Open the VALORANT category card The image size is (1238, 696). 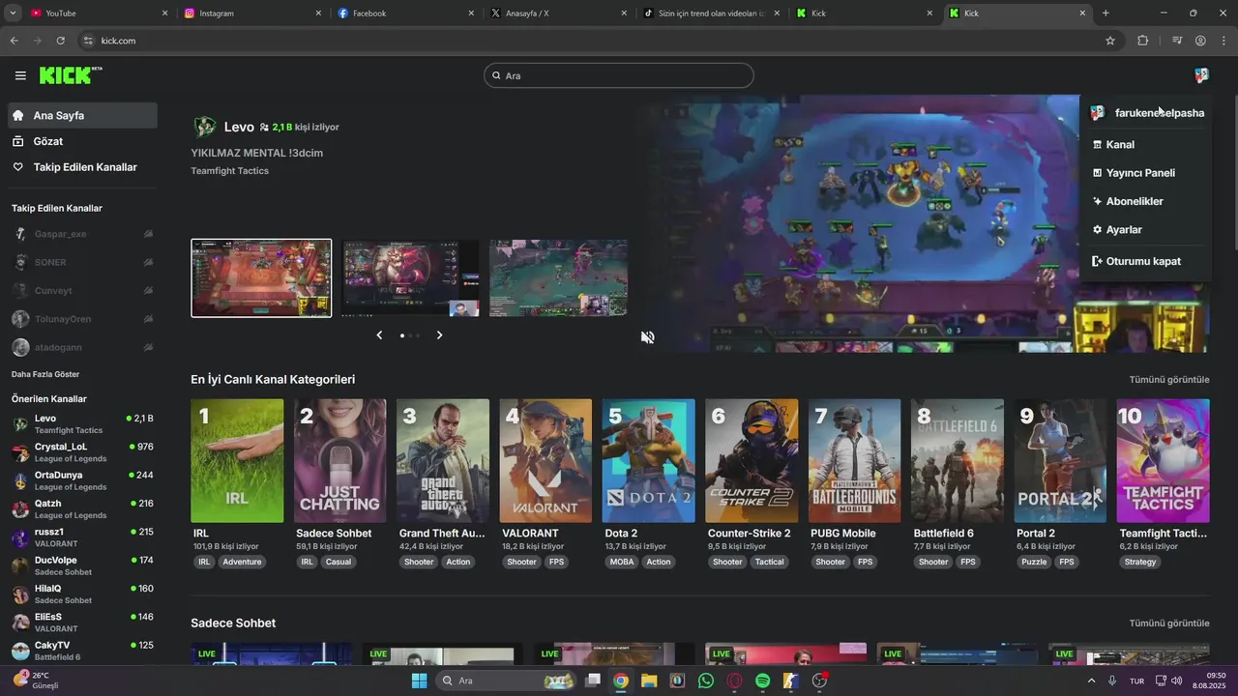coord(545,461)
